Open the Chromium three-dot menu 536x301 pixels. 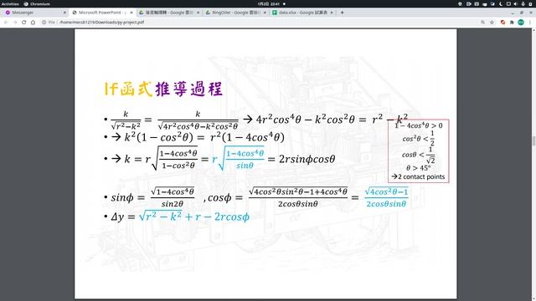(530, 23)
